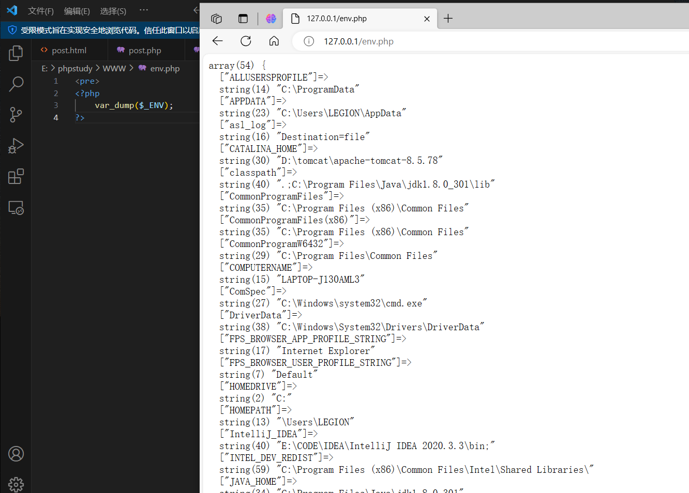Image resolution: width=689 pixels, height=493 pixels.
Task: Click the E: breadcrumb segment
Action: click(44, 68)
